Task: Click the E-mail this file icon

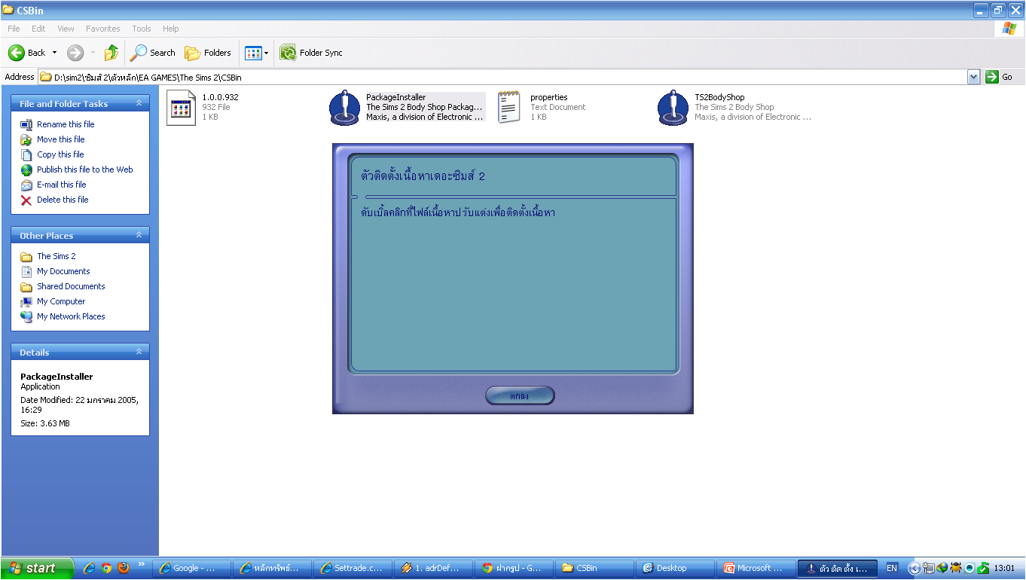Action: click(x=27, y=185)
